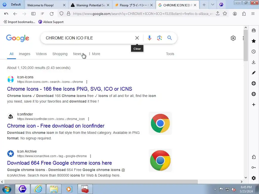
Task: Open the browser manager sidebar briefcase icon
Action: (253, 30)
